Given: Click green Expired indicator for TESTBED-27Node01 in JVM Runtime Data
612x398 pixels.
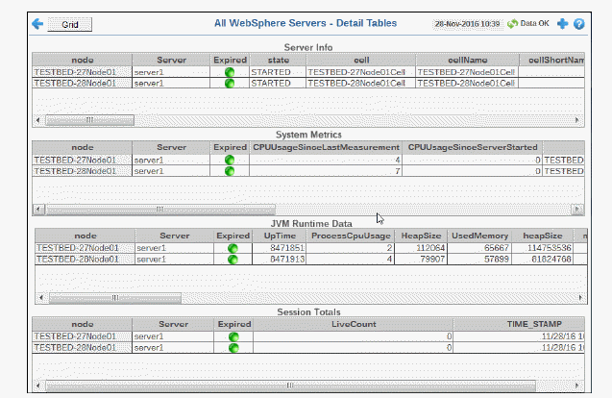Looking at the screenshot, I should pyautogui.click(x=233, y=248).
